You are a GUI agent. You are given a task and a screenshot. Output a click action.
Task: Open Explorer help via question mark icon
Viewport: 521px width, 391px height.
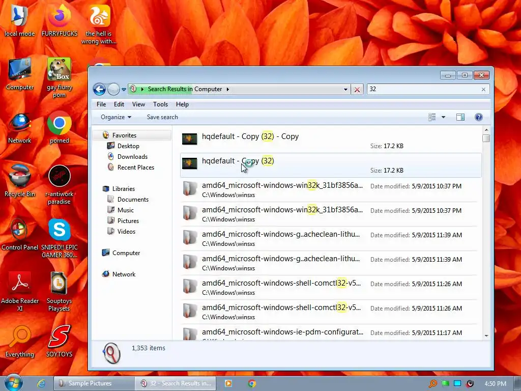[478, 117]
